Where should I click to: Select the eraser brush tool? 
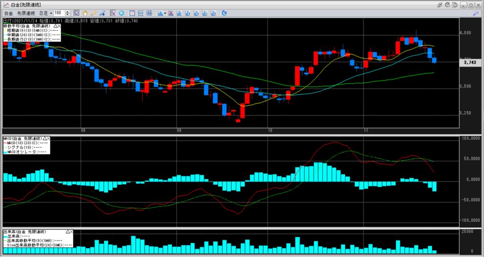tap(102, 13)
